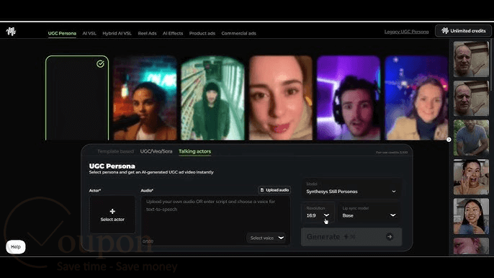Image resolution: width=494 pixels, height=278 pixels.
Task: Select hooded person in grocery aisle video
Action: (212, 98)
